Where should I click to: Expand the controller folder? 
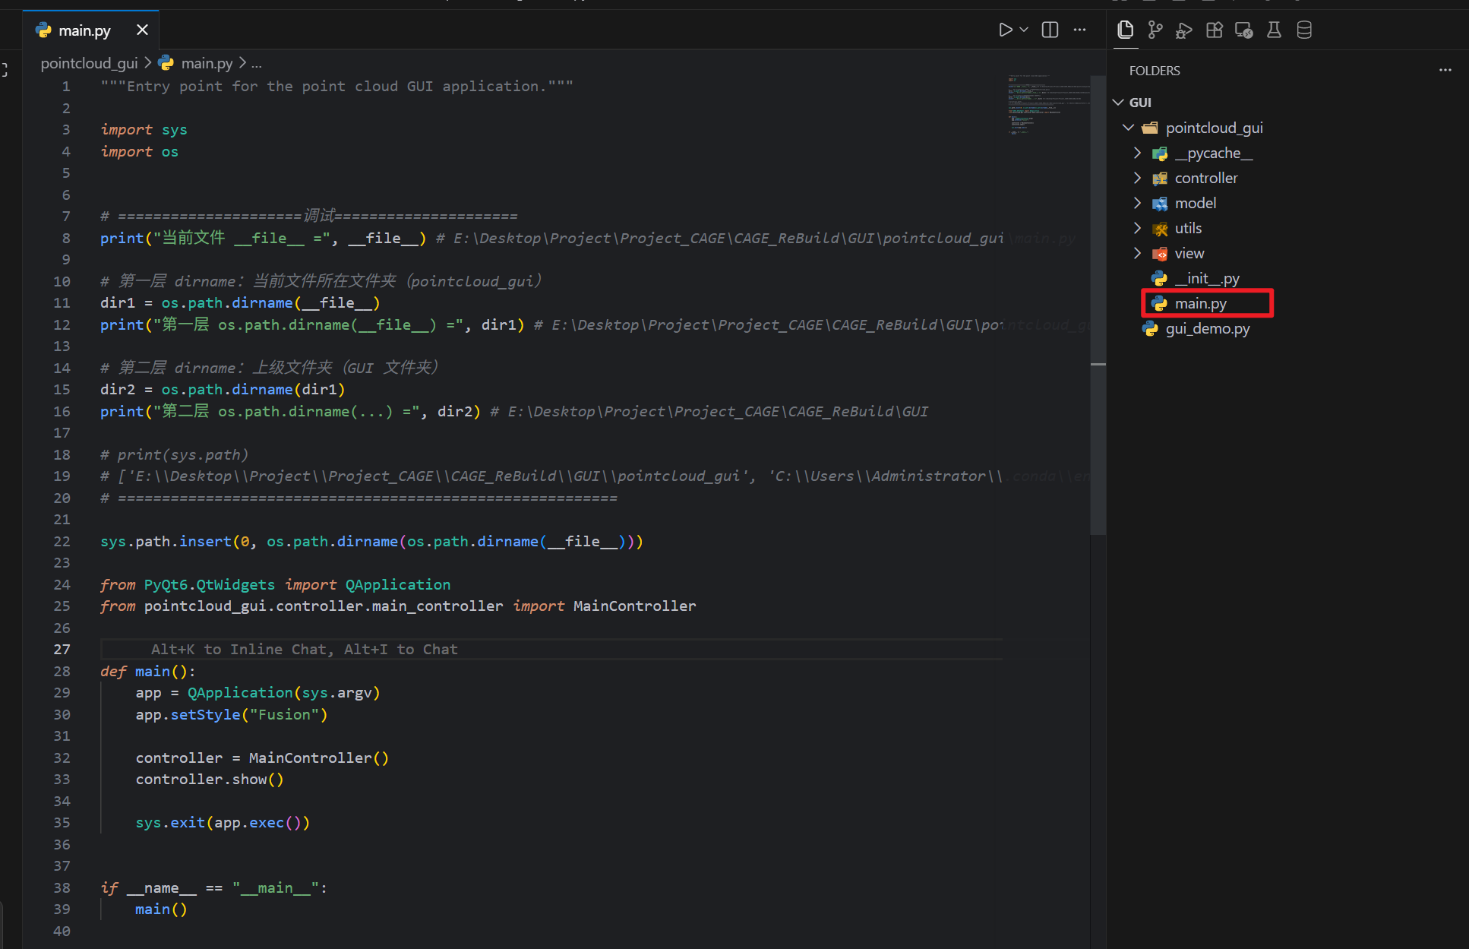pyautogui.click(x=1137, y=178)
